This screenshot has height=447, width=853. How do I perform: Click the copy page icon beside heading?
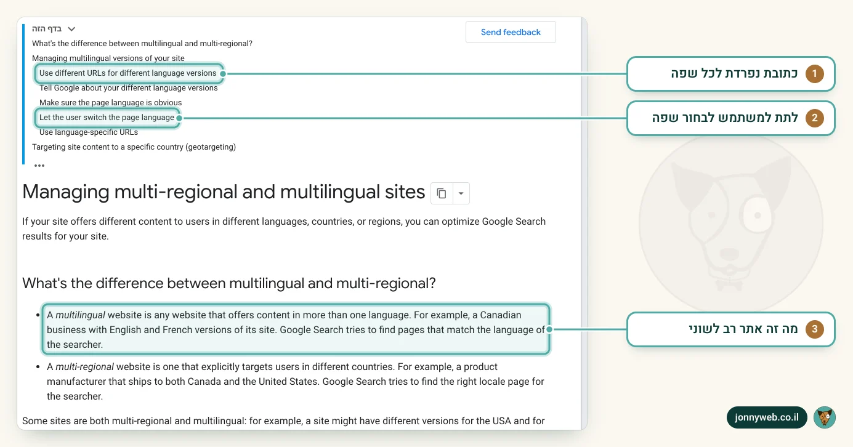(442, 193)
